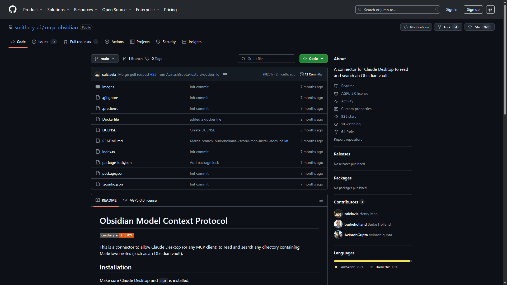The height and width of the screenshot is (285, 507).
Task: Click the commits history clock icon
Action: 302,74
